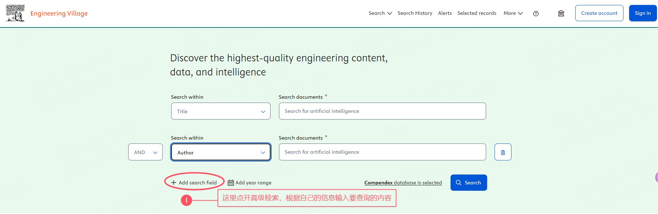Click the Engineering Village home link
658x214 pixels.
(59, 13)
